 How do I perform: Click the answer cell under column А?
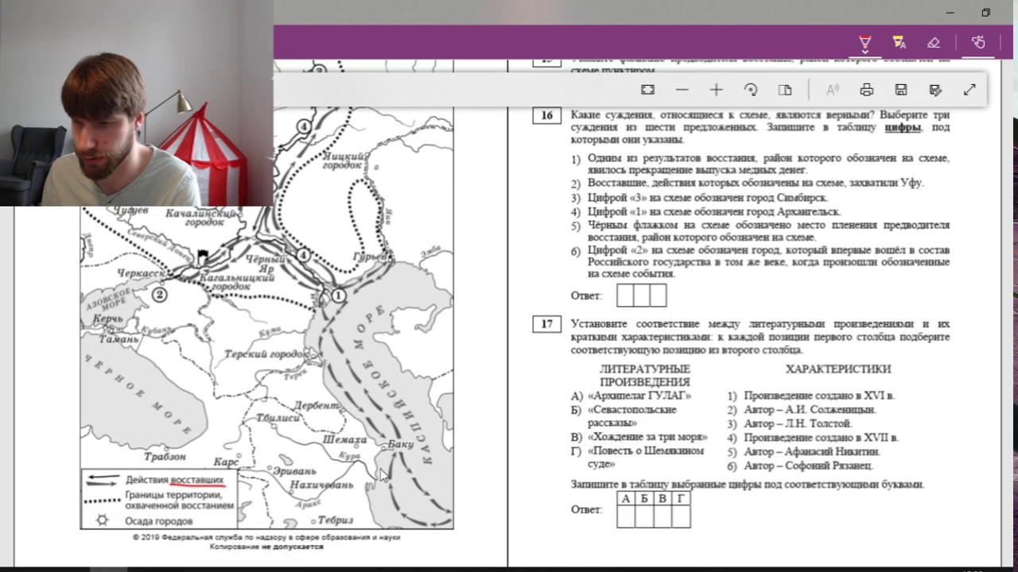click(x=626, y=516)
